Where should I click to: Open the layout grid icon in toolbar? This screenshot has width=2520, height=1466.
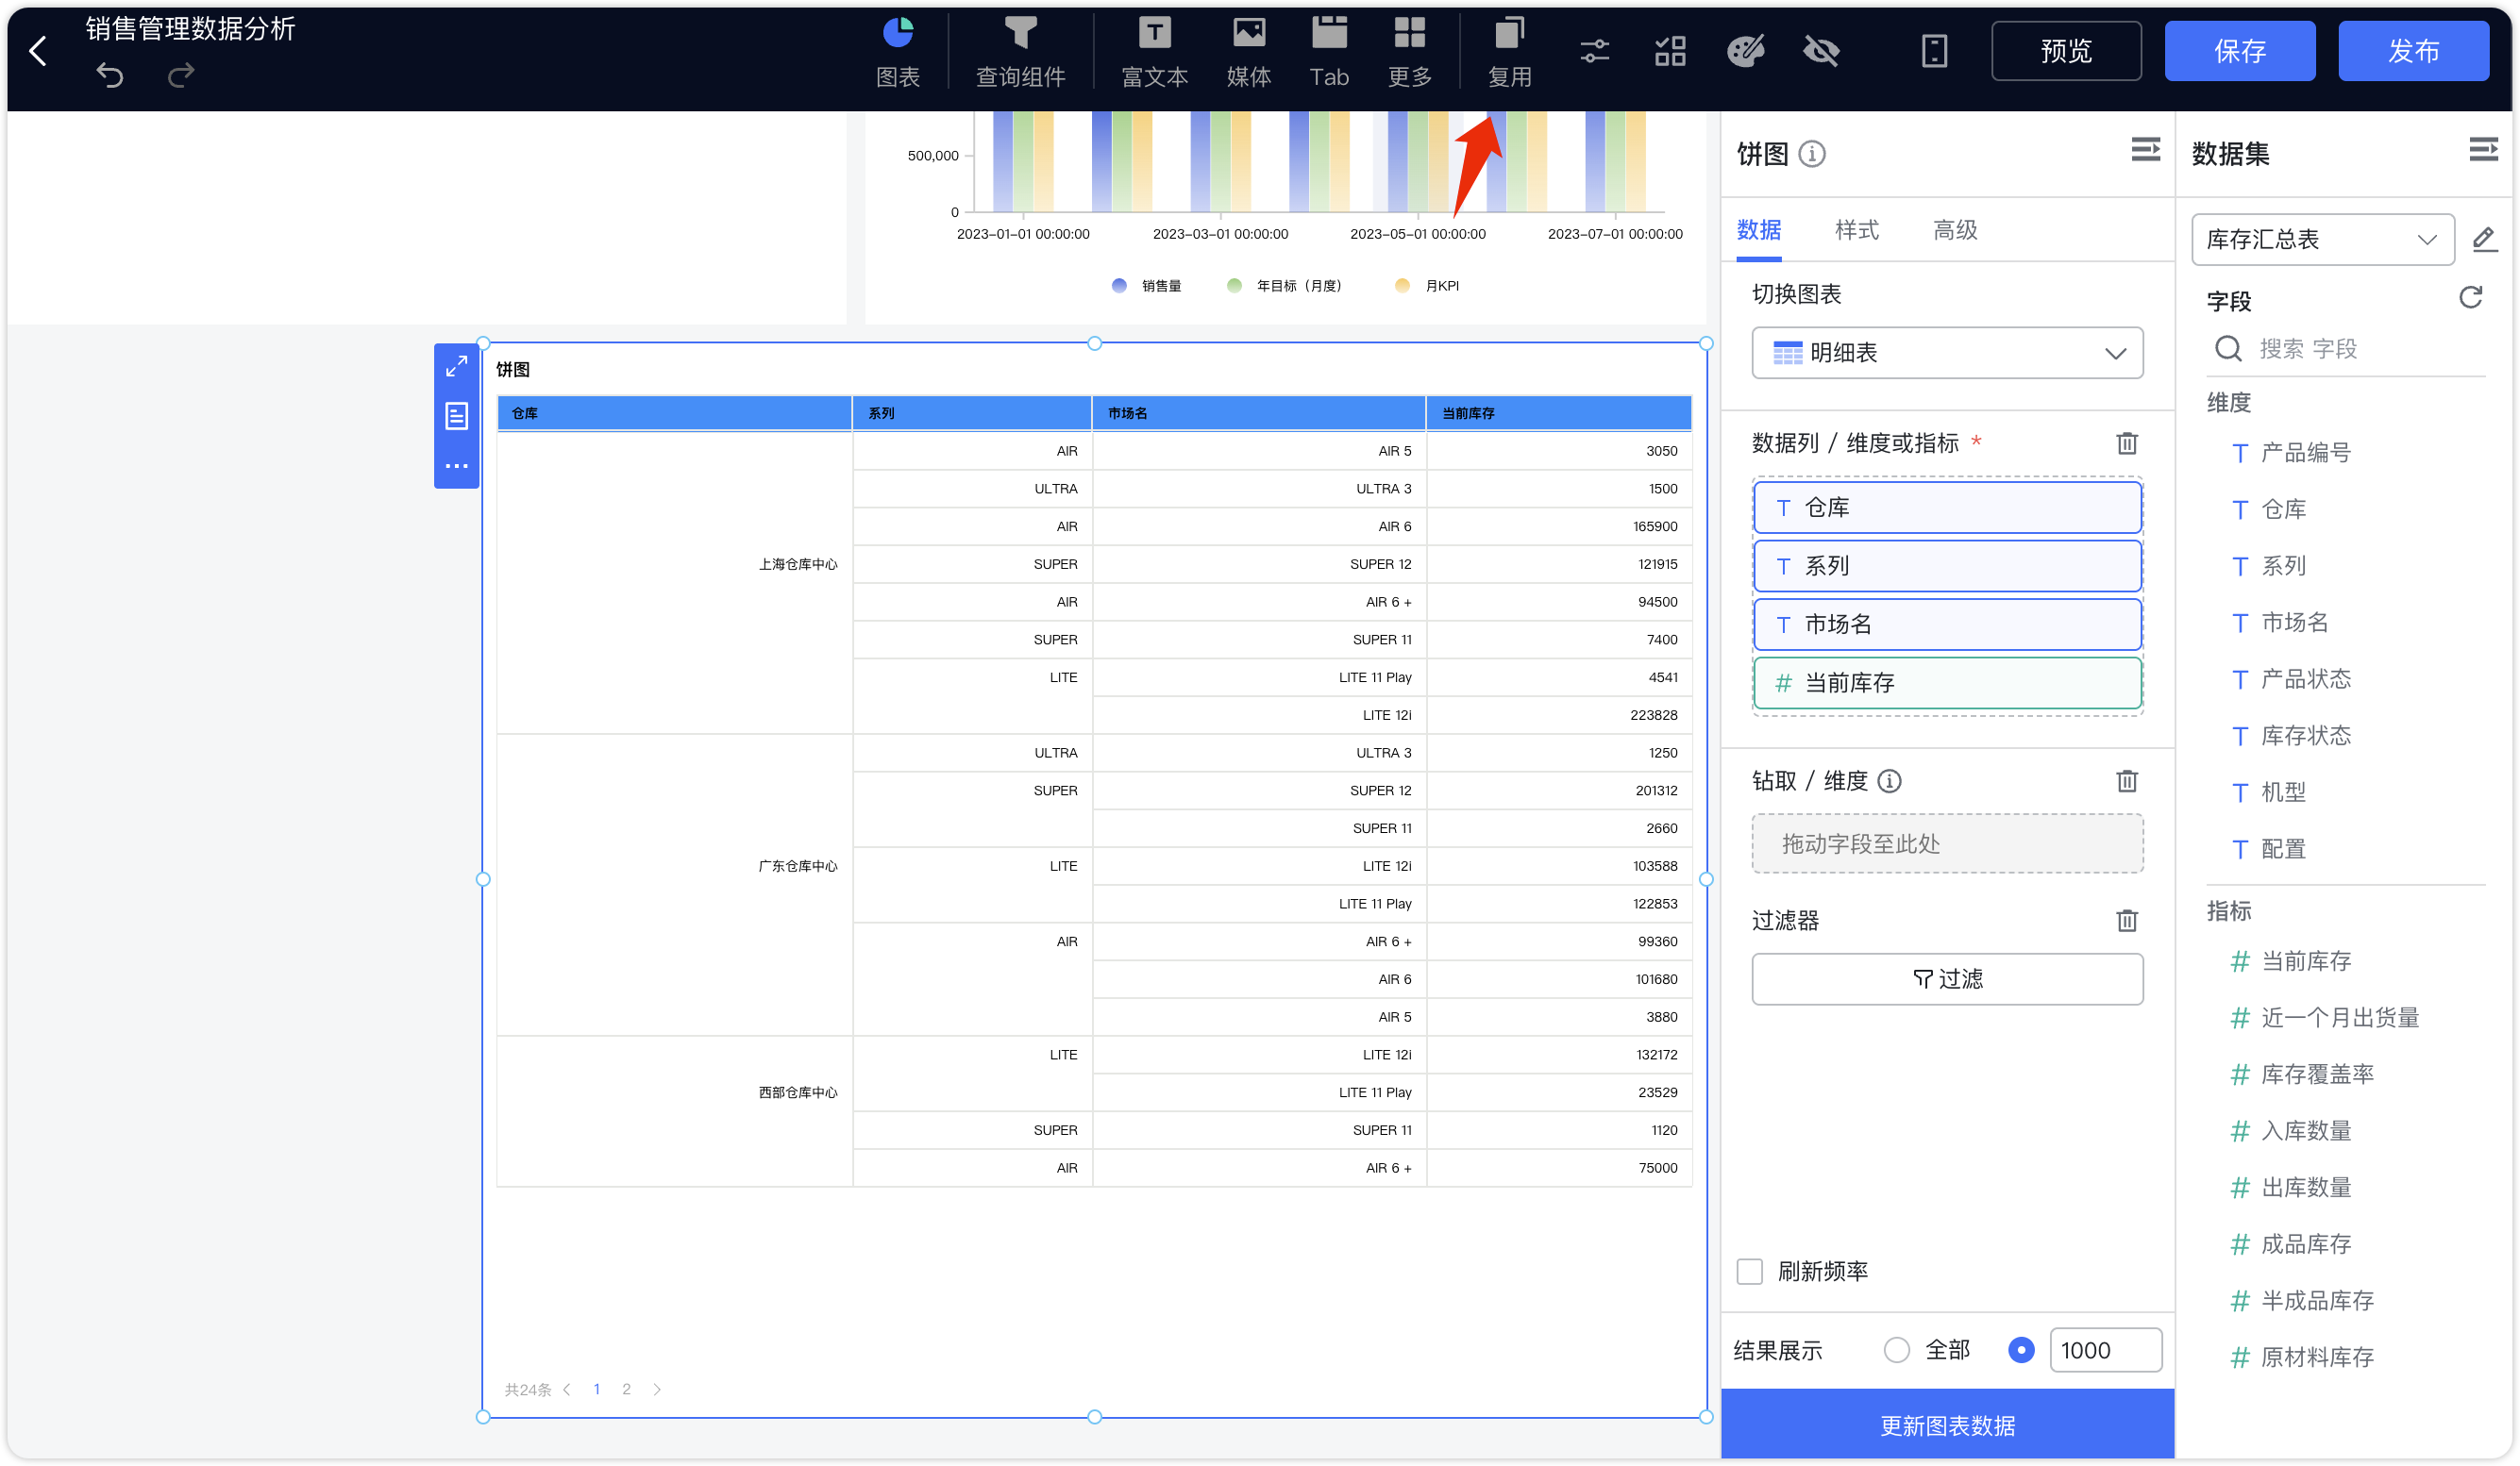pyautogui.click(x=1670, y=51)
